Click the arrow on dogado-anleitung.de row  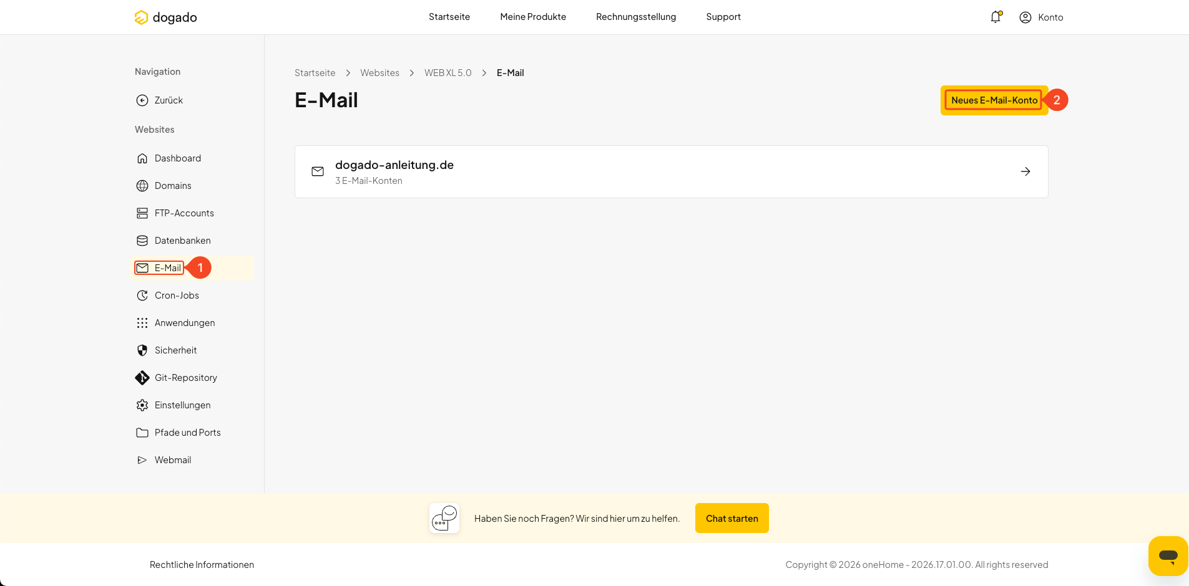(1025, 171)
